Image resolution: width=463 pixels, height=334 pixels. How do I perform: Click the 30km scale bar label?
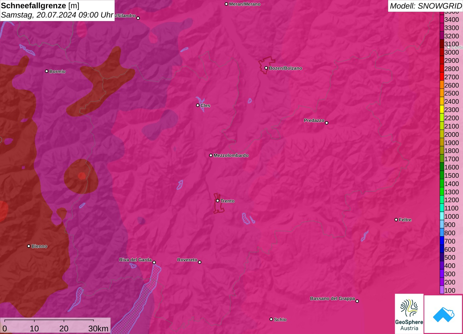coord(98,328)
